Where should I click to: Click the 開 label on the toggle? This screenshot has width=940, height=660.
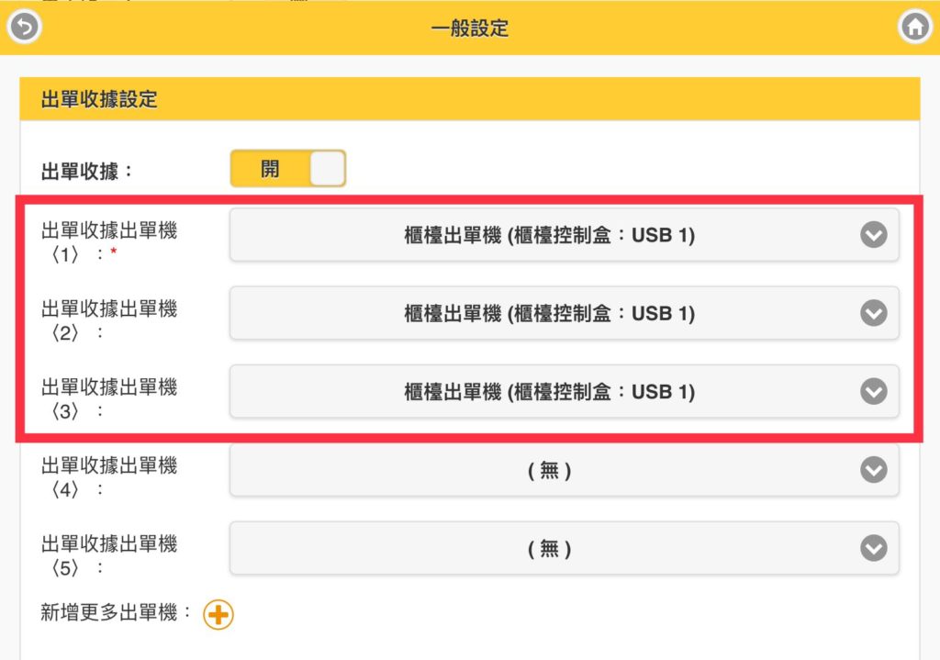pos(270,169)
